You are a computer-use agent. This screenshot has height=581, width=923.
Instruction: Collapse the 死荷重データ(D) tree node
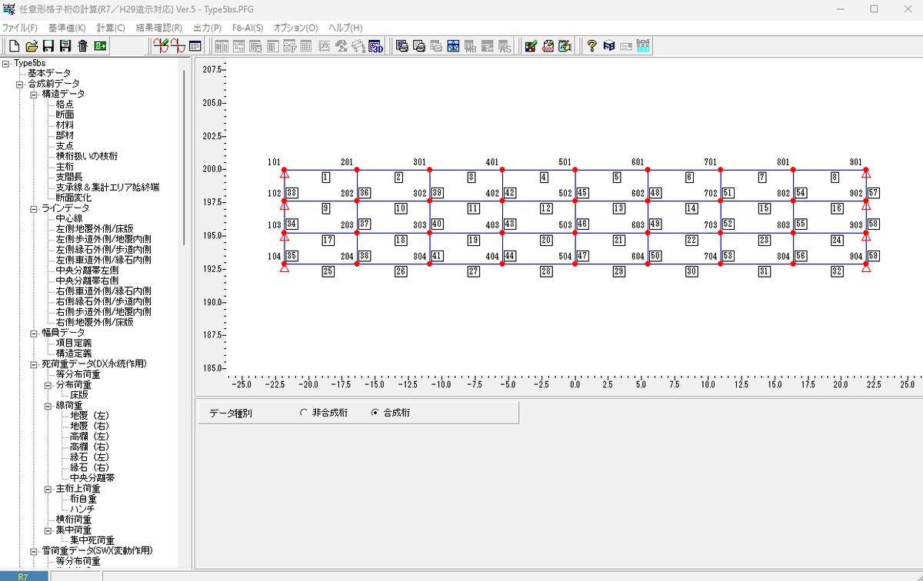34,364
